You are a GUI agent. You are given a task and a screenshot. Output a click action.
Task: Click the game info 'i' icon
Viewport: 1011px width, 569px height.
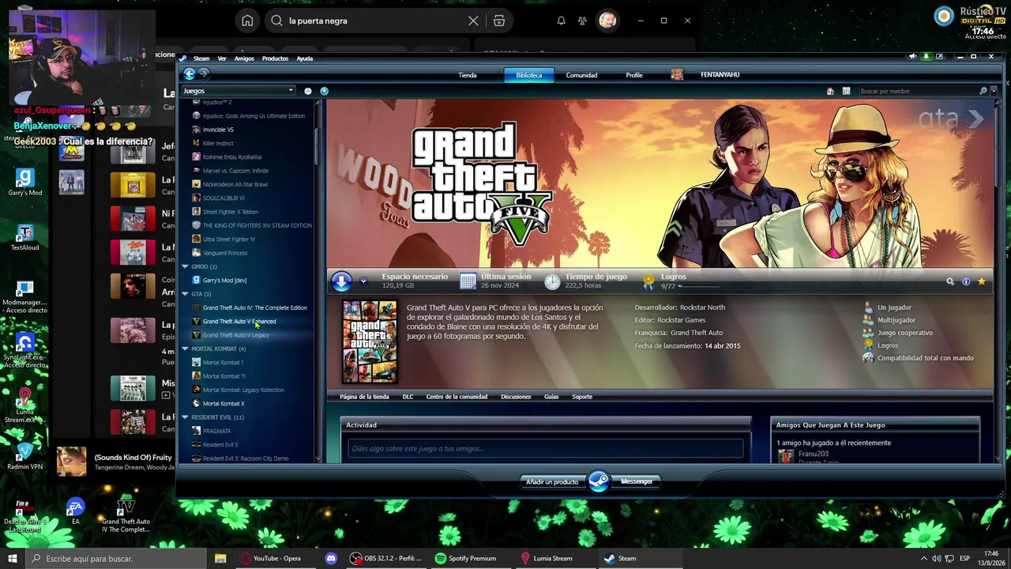pos(966,281)
